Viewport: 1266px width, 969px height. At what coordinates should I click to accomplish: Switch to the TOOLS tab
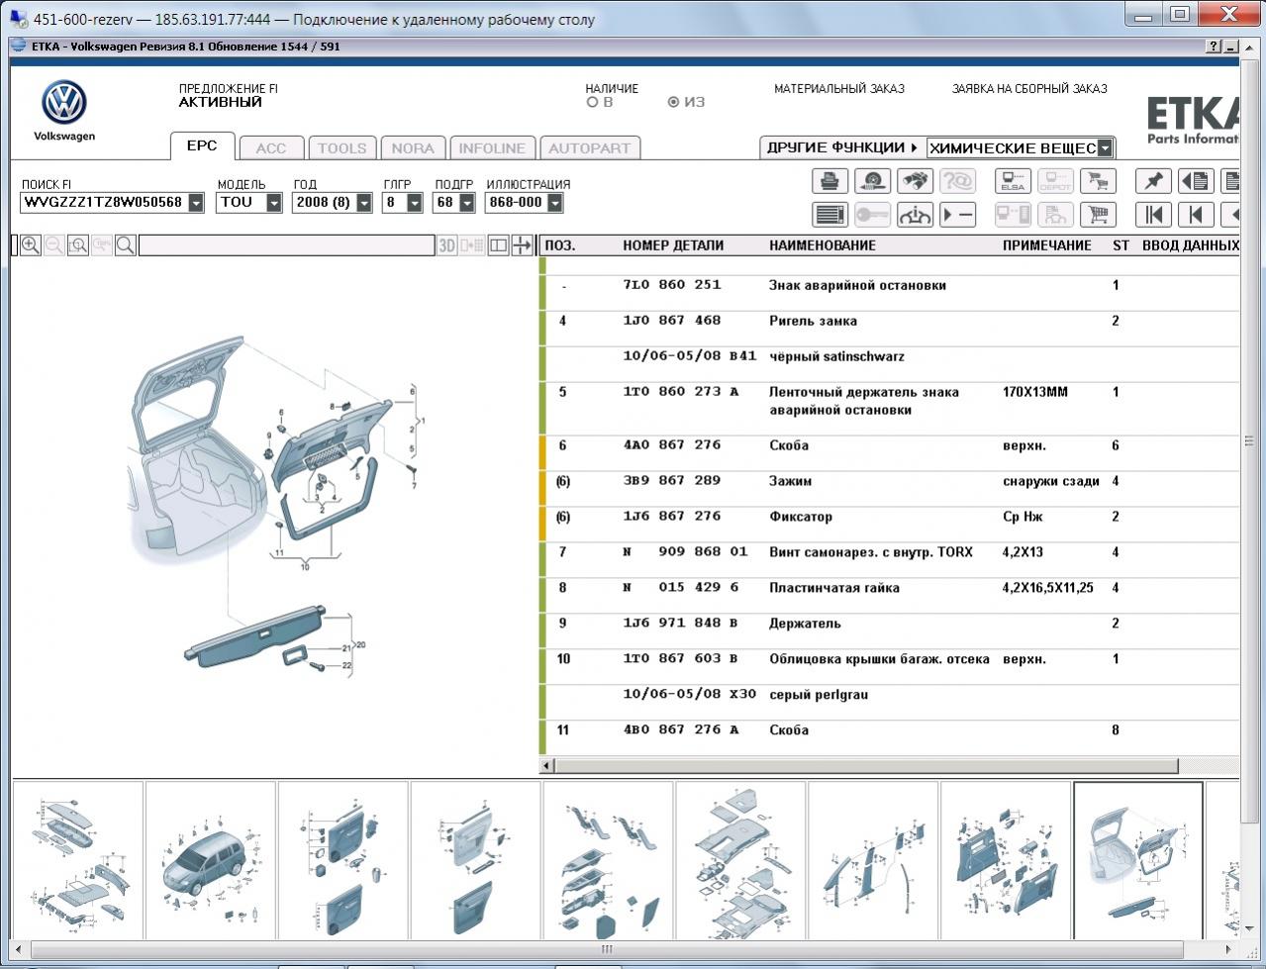(x=342, y=148)
